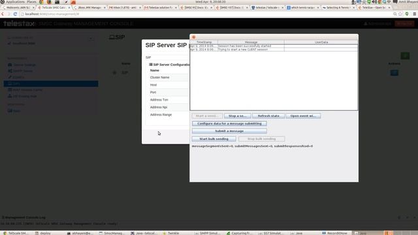Click the Submit a message button
Image resolution: width=418 pixels, height=235 pixels.
click(x=229, y=131)
